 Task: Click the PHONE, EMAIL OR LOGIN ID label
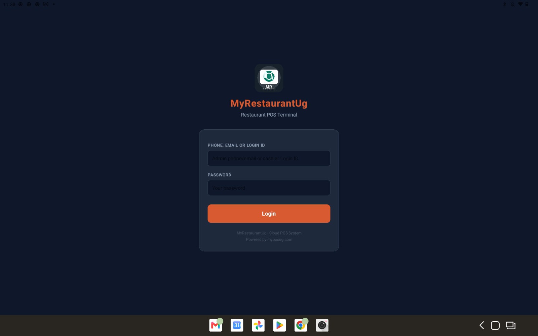(236, 145)
